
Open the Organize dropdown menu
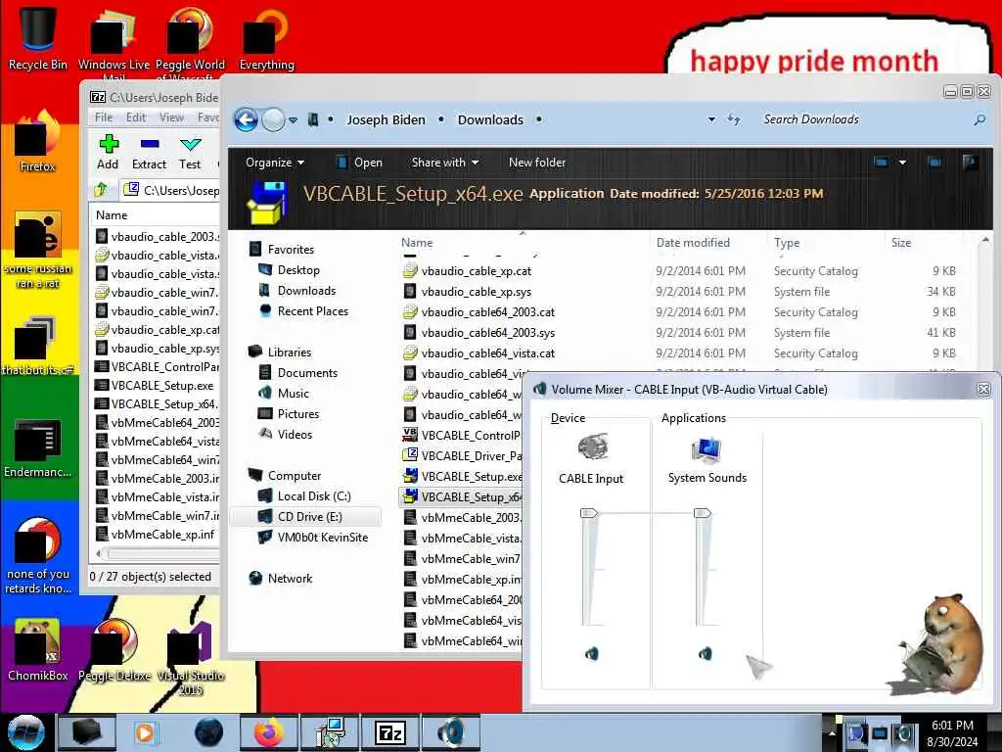[275, 163]
